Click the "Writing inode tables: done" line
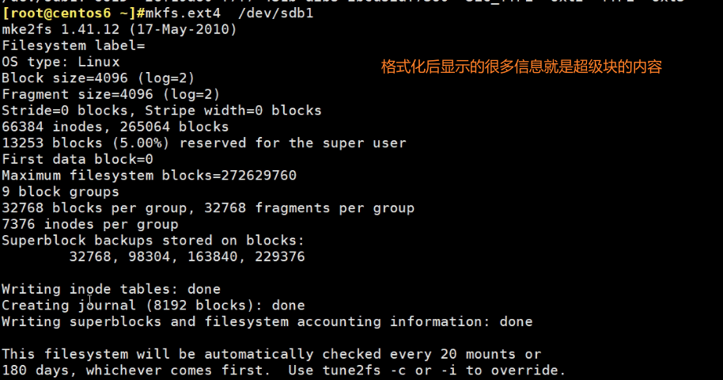Viewport: 723px width, 380px height. (x=111, y=289)
